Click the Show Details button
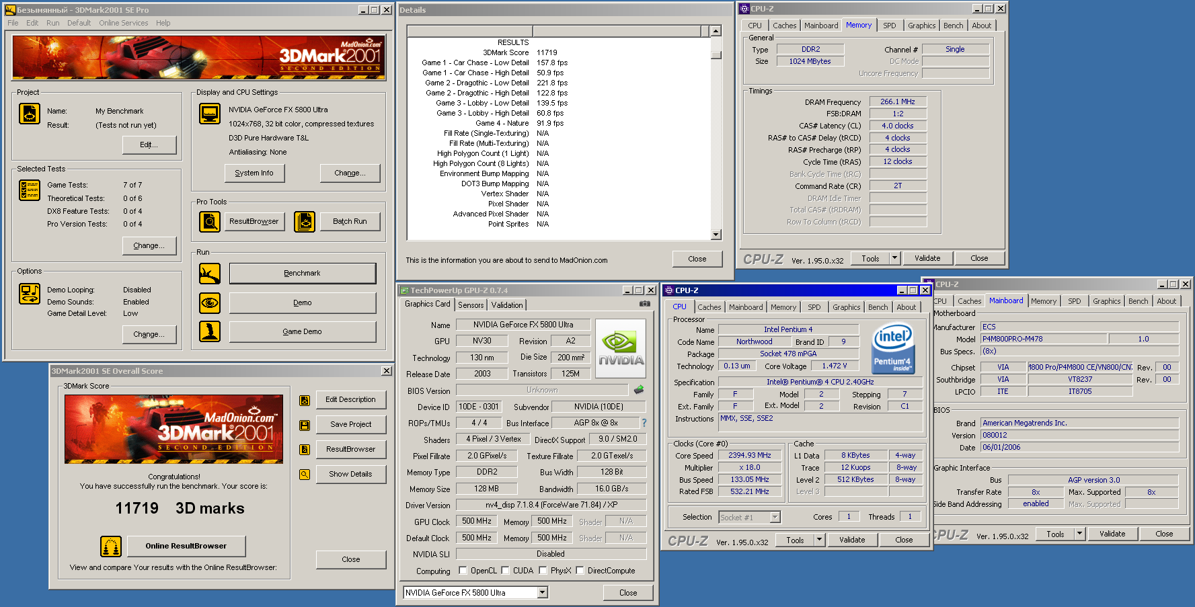1195x607 pixels. click(351, 475)
